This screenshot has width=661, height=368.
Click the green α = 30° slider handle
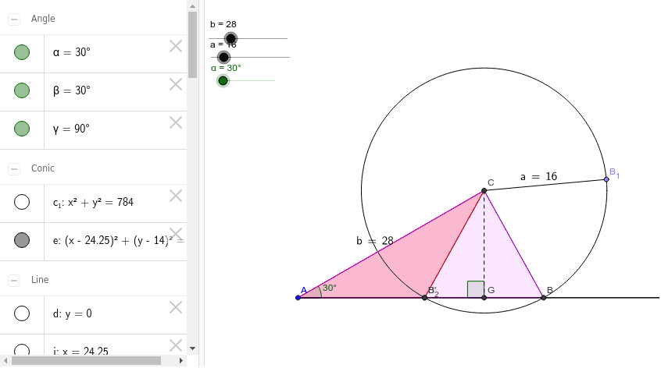(x=223, y=80)
